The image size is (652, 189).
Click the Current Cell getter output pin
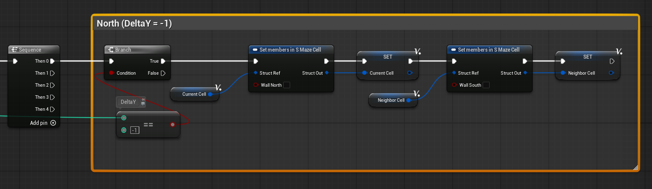210,94
